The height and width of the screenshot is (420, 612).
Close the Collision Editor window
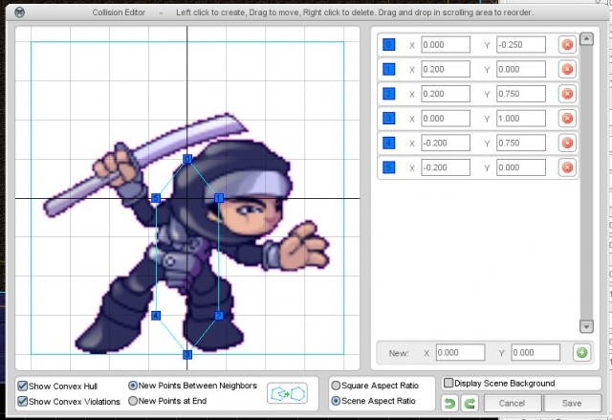[x=19, y=12]
